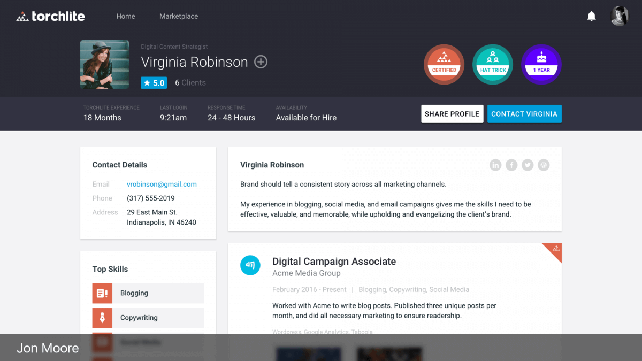This screenshot has width=642, height=361.
Task: Click the 5.0 star rating badge
Action: 154,83
